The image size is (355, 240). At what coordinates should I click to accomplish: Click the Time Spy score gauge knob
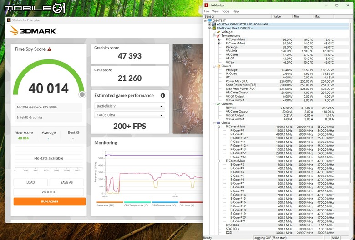(82, 94)
